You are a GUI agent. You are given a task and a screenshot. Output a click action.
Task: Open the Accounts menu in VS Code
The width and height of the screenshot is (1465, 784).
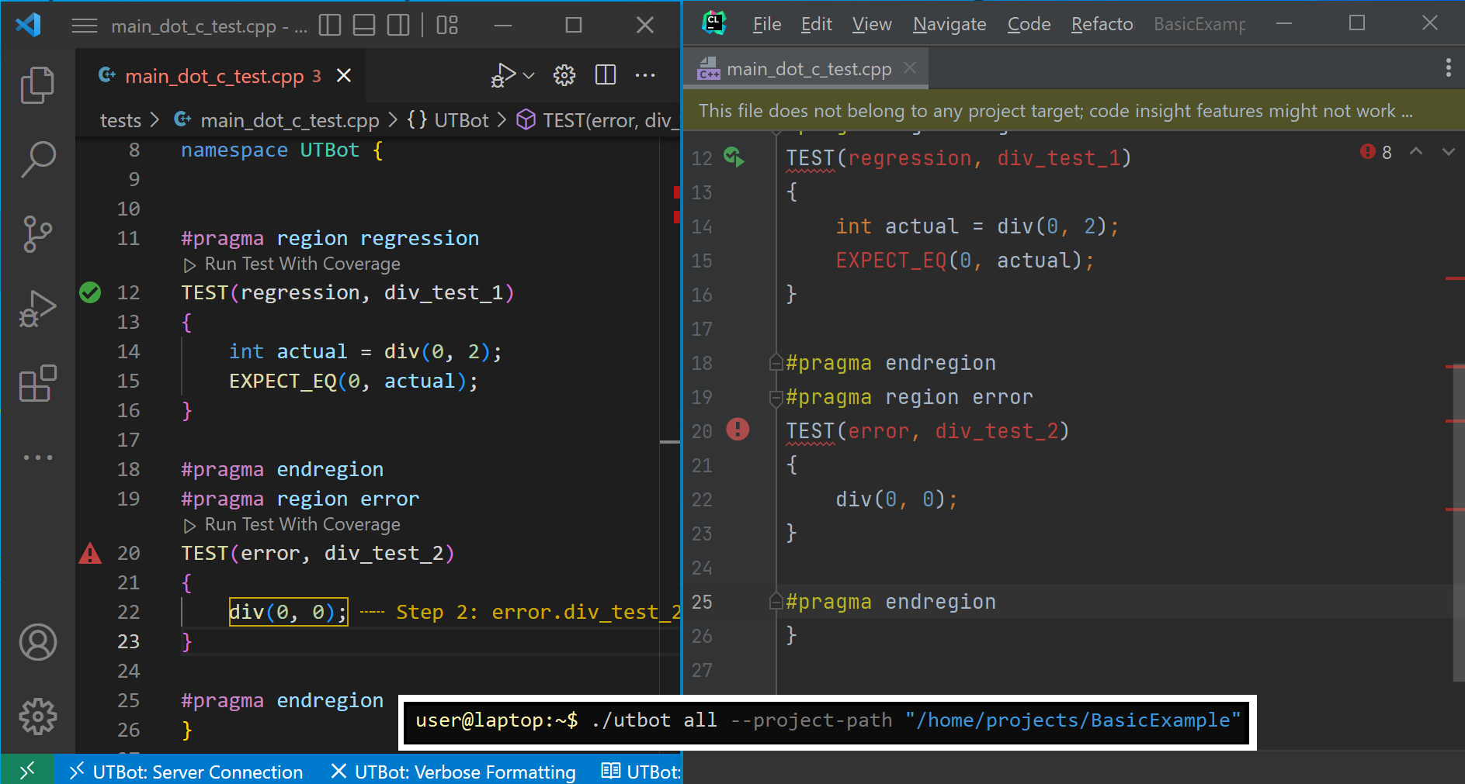pyautogui.click(x=37, y=642)
